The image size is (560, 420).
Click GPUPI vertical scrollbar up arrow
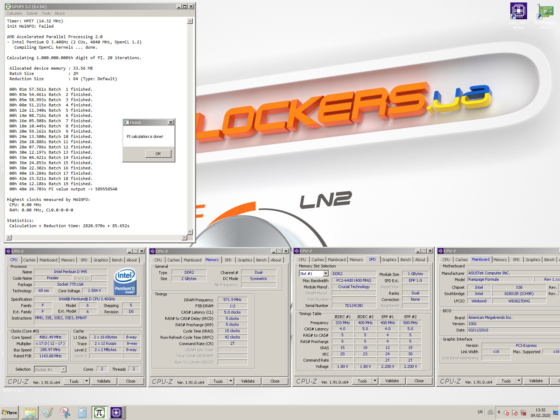(190, 21)
